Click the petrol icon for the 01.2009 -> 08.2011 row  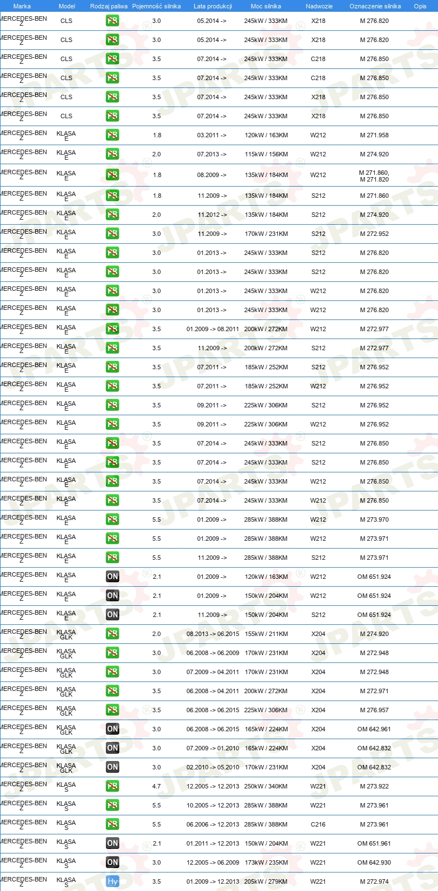coord(113,329)
